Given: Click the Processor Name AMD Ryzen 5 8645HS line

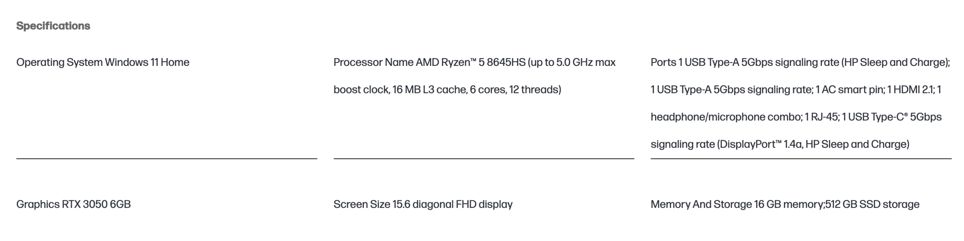Looking at the screenshot, I should click(x=474, y=62).
